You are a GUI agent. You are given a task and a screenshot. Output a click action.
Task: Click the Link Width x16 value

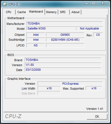49,88
